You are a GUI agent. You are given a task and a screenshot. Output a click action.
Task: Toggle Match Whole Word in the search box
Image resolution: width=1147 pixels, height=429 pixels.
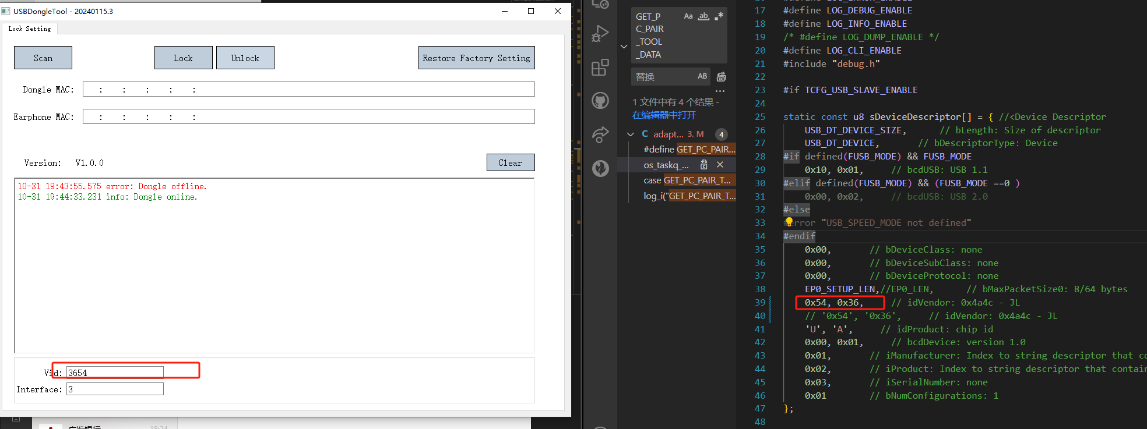click(x=703, y=16)
